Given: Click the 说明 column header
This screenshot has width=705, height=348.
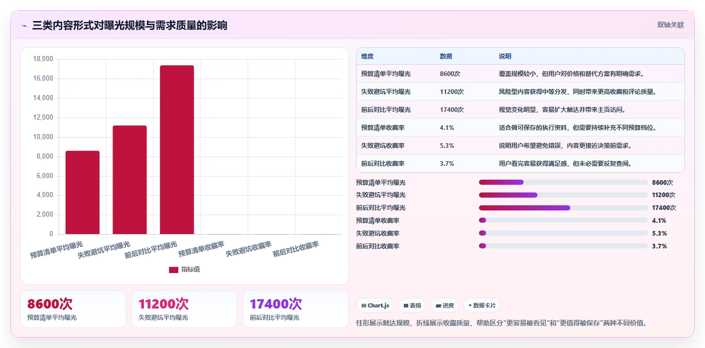Looking at the screenshot, I should click(x=505, y=56).
